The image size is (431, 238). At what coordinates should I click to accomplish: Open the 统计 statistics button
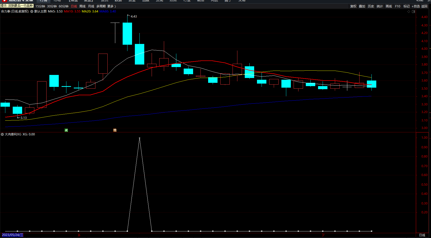(380, 6)
